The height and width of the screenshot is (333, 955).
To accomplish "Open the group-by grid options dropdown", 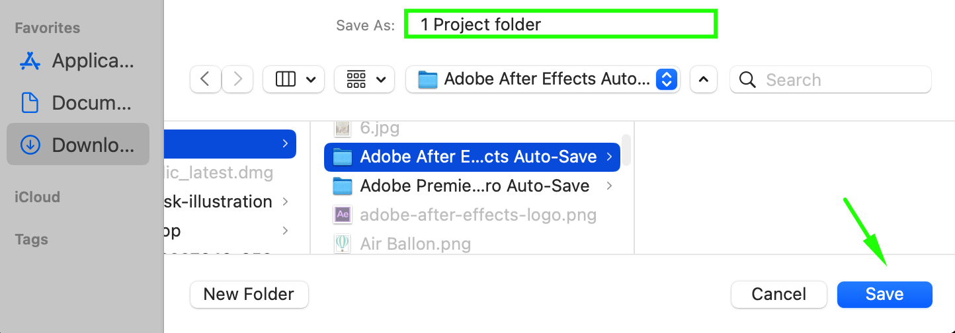I will [x=364, y=79].
